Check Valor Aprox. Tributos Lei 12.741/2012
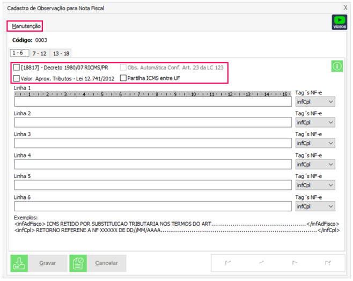The image size is (353, 281). pyautogui.click(x=17, y=78)
